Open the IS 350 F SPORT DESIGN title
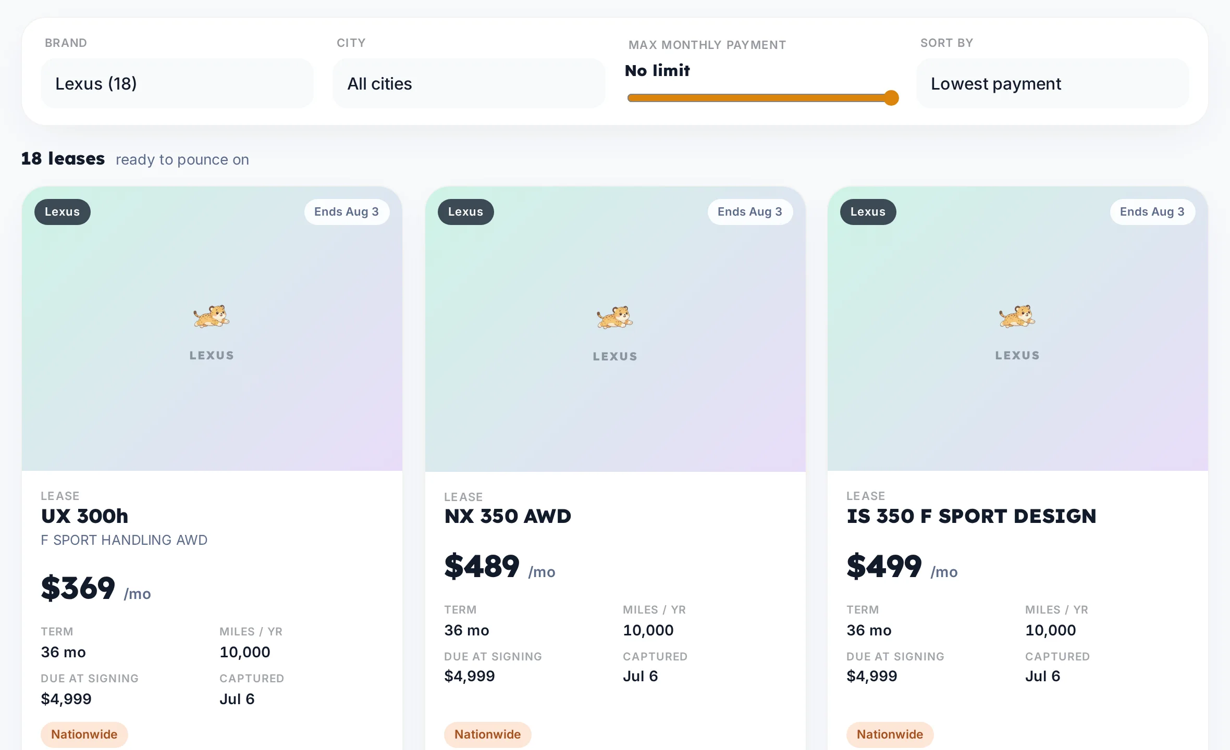Screen dimensions: 1230x750 (x=971, y=516)
